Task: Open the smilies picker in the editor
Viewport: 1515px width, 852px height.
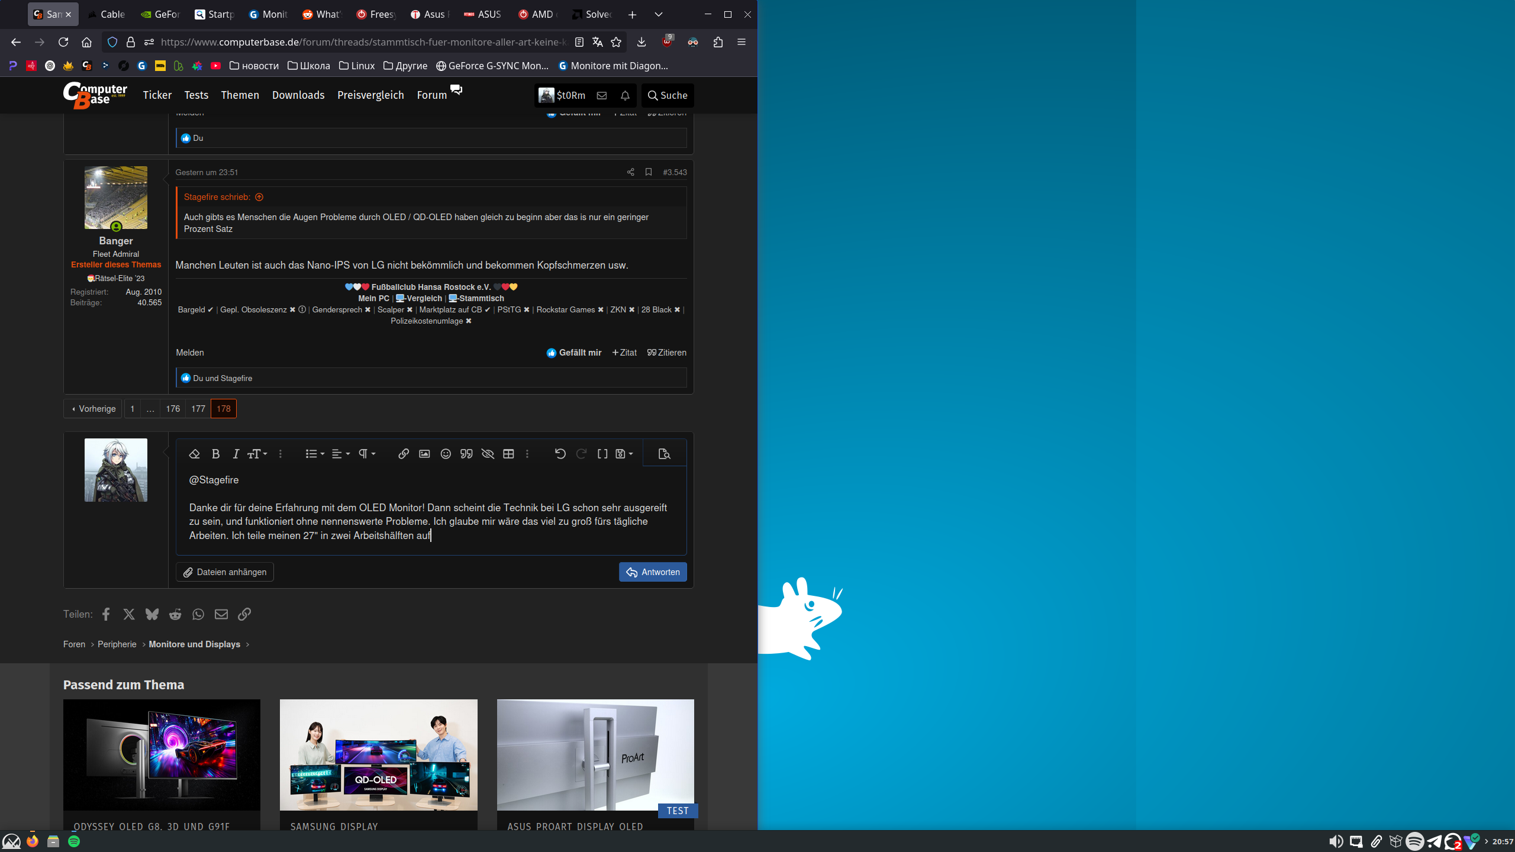Action: (x=446, y=454)
